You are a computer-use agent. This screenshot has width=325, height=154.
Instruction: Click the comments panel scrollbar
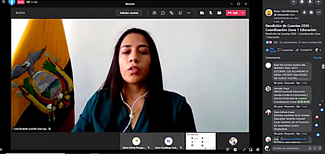coord(323,67)
